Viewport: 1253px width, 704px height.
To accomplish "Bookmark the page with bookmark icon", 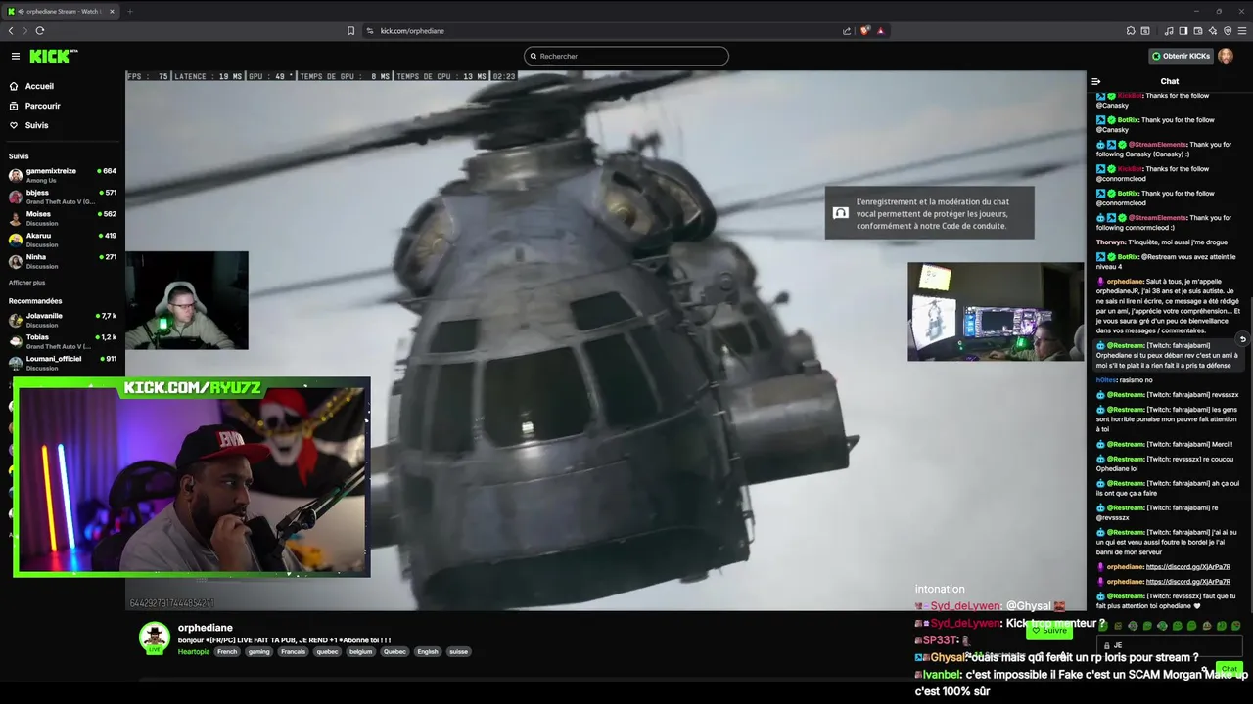I will [x=350, y=30].
